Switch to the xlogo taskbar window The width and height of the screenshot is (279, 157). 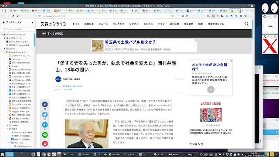[x=189, y=154]
